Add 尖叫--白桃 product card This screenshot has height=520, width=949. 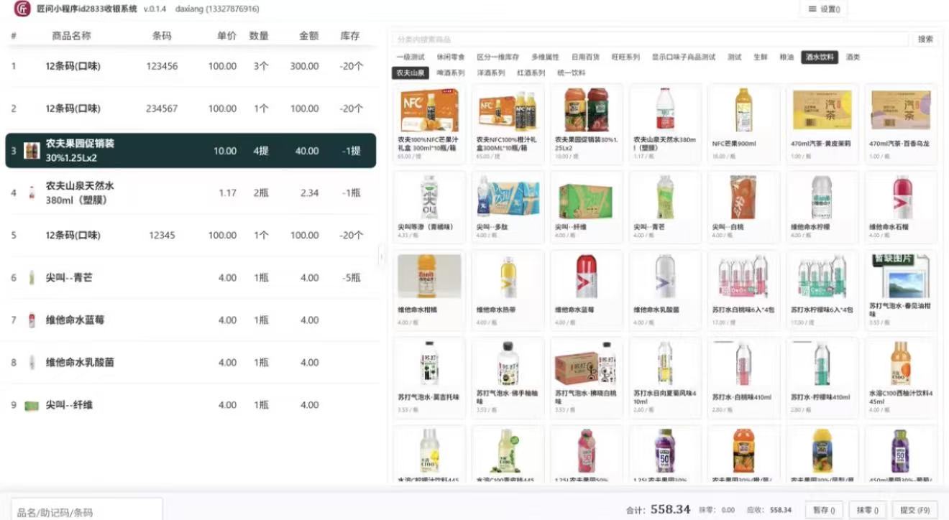743,206
